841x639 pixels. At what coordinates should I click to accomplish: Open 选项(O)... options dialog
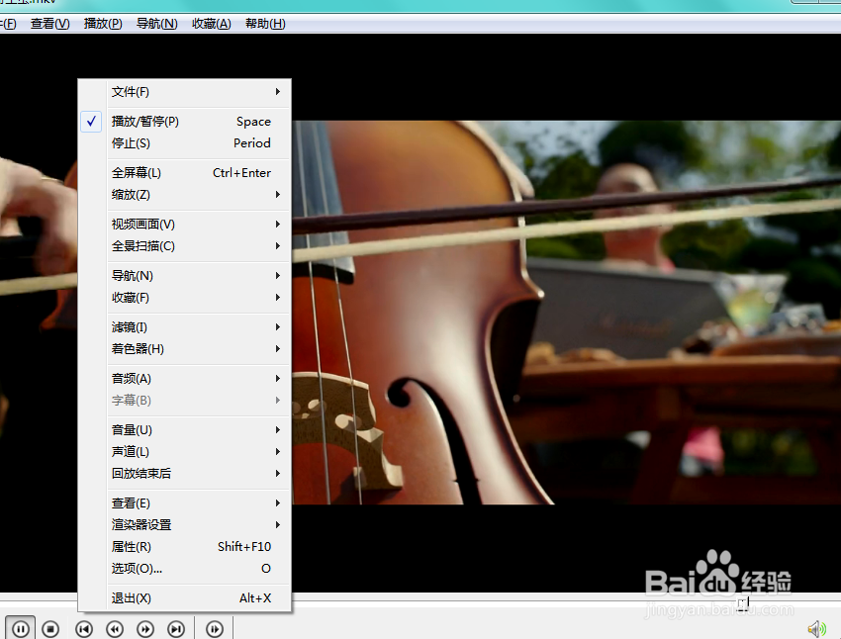[185, 568]
